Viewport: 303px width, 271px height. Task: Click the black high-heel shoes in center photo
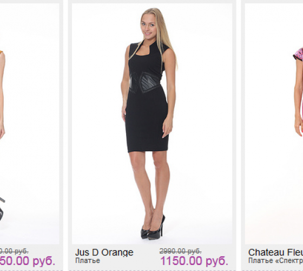coord(153,228)
